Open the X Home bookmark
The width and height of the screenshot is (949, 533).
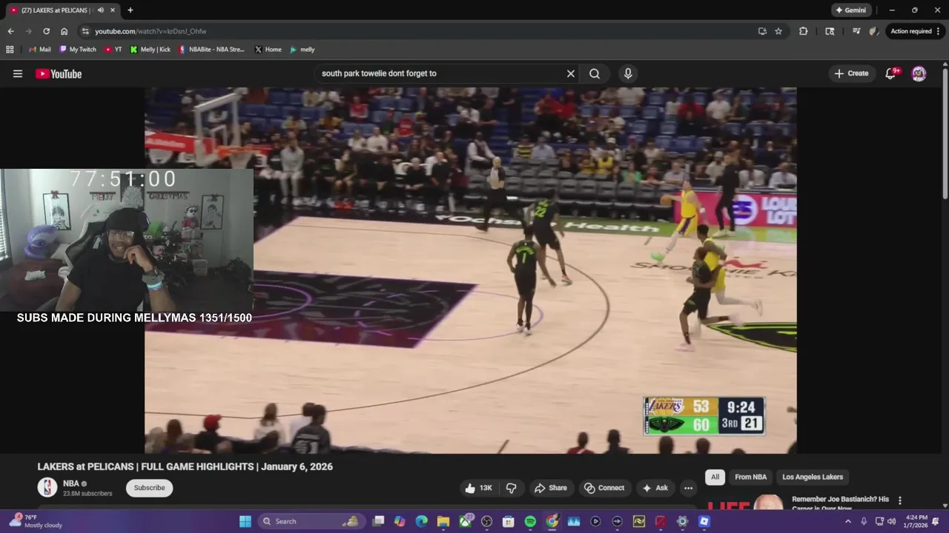(x=268, y=50)
